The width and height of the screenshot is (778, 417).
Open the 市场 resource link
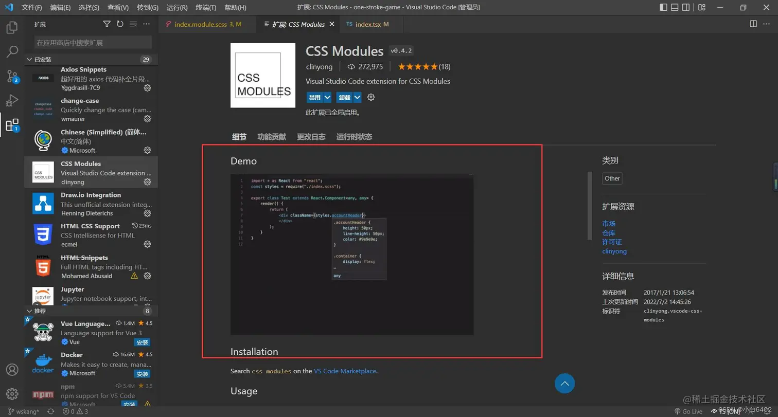609,224
